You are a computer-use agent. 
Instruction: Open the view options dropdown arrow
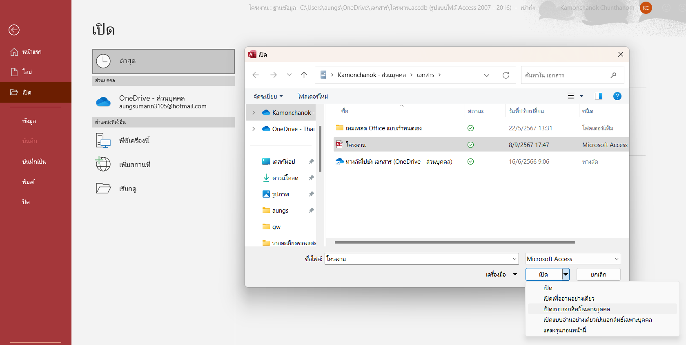[581, 97]
